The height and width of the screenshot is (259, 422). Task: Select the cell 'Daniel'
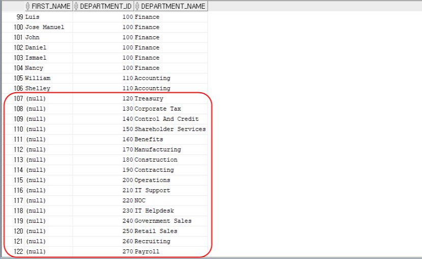point(48,48)
